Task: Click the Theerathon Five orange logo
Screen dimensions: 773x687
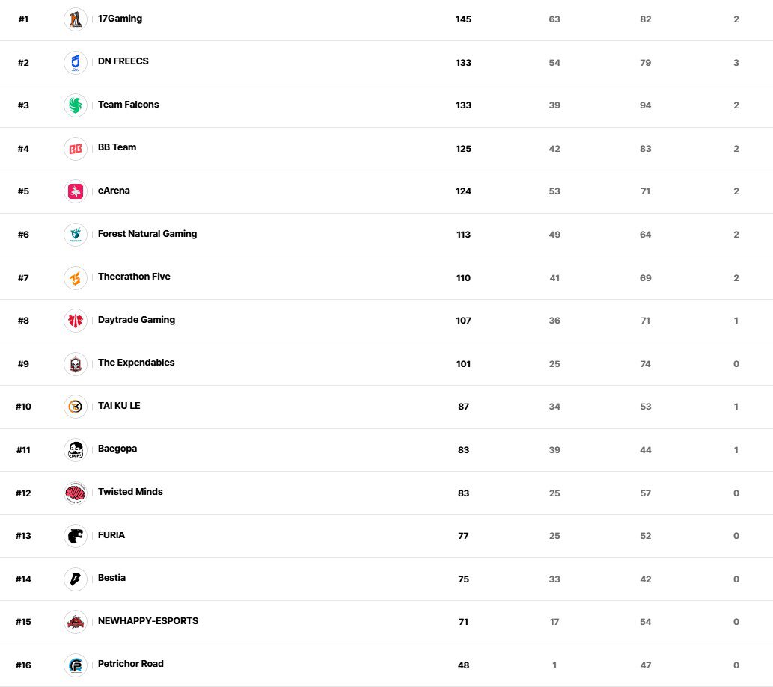Action: (x=76, y=277)
